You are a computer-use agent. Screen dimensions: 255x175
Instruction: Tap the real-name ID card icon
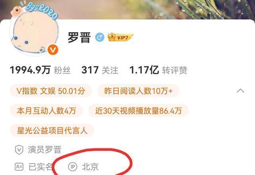[19, 167]
